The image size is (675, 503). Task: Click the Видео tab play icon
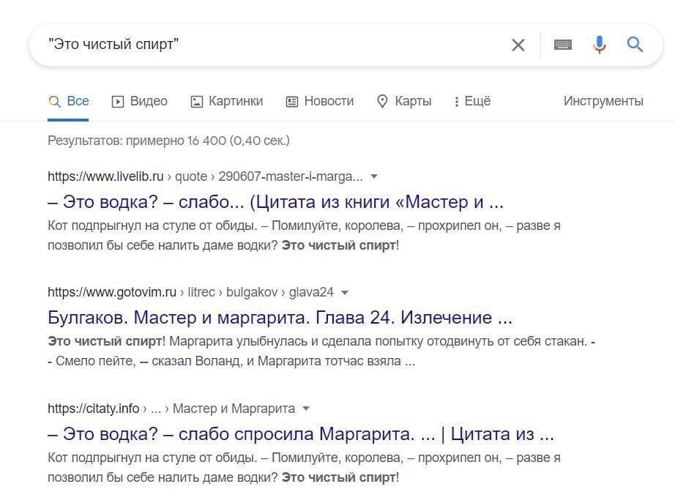[118, 102]
